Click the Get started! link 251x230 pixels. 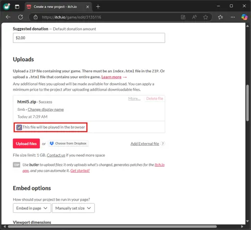(80, 171)
